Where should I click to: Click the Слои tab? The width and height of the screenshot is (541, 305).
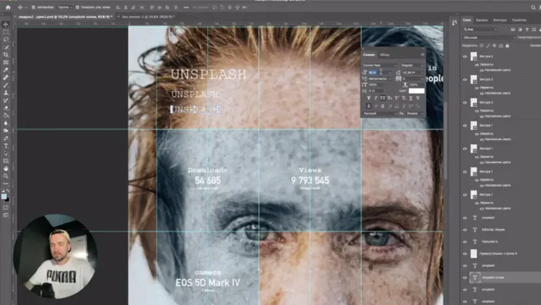466,20
